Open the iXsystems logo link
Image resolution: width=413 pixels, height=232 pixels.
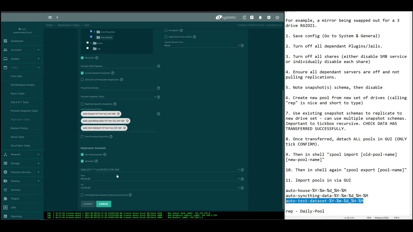point(226,17)
